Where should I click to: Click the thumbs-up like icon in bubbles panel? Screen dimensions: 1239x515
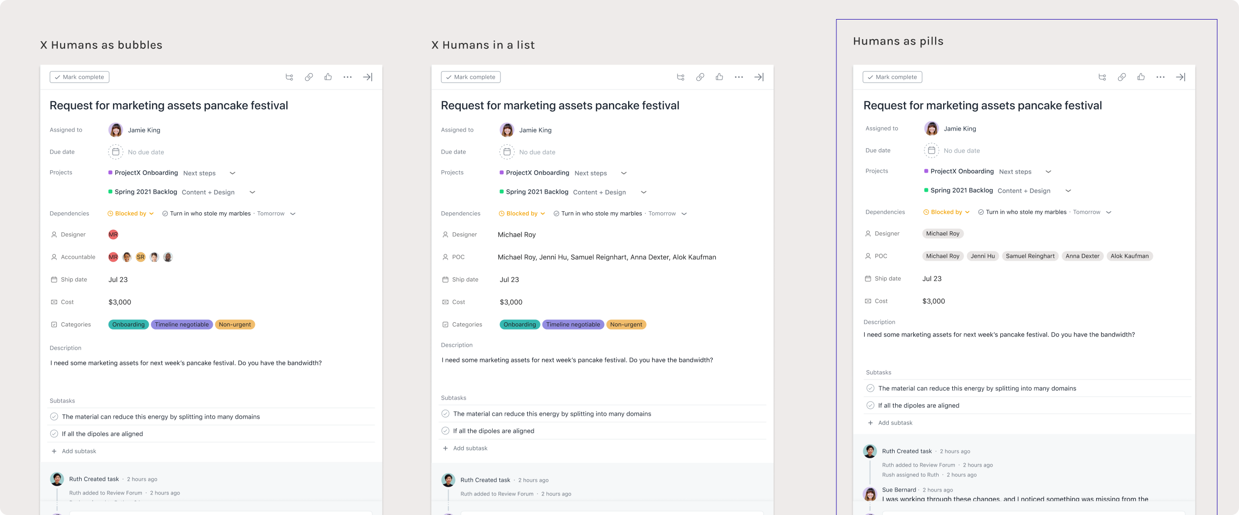pos(328,77)
